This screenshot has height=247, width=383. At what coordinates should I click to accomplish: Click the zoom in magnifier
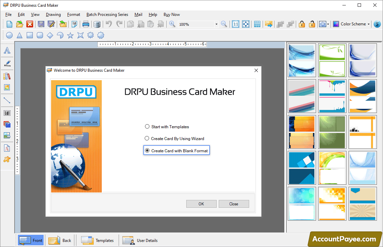coord(172,24)
